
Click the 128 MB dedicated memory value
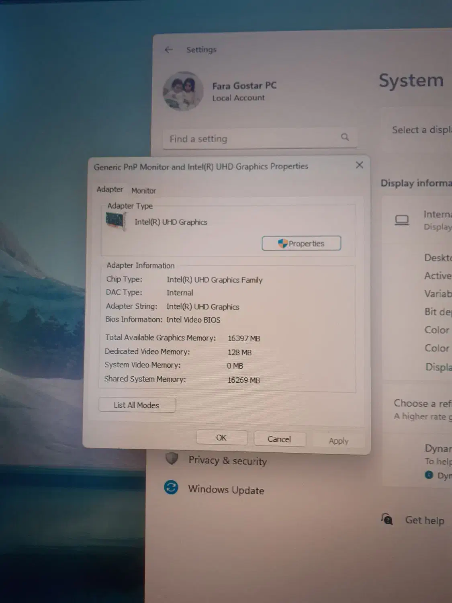(239, 352)
